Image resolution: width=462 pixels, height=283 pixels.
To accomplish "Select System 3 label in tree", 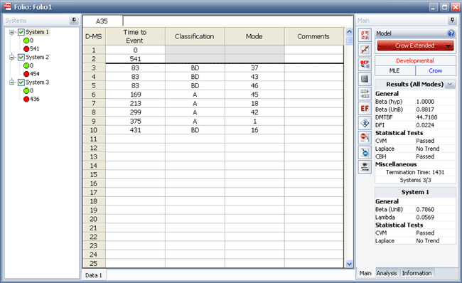I will coord(37,82).
